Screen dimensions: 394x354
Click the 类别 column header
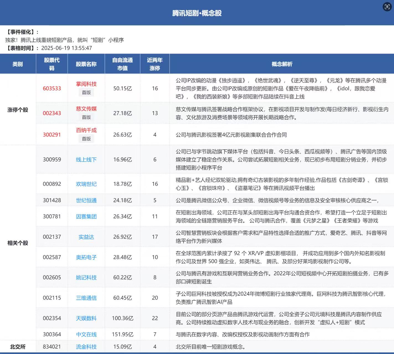pyautogui.click(x=18, y=64)
